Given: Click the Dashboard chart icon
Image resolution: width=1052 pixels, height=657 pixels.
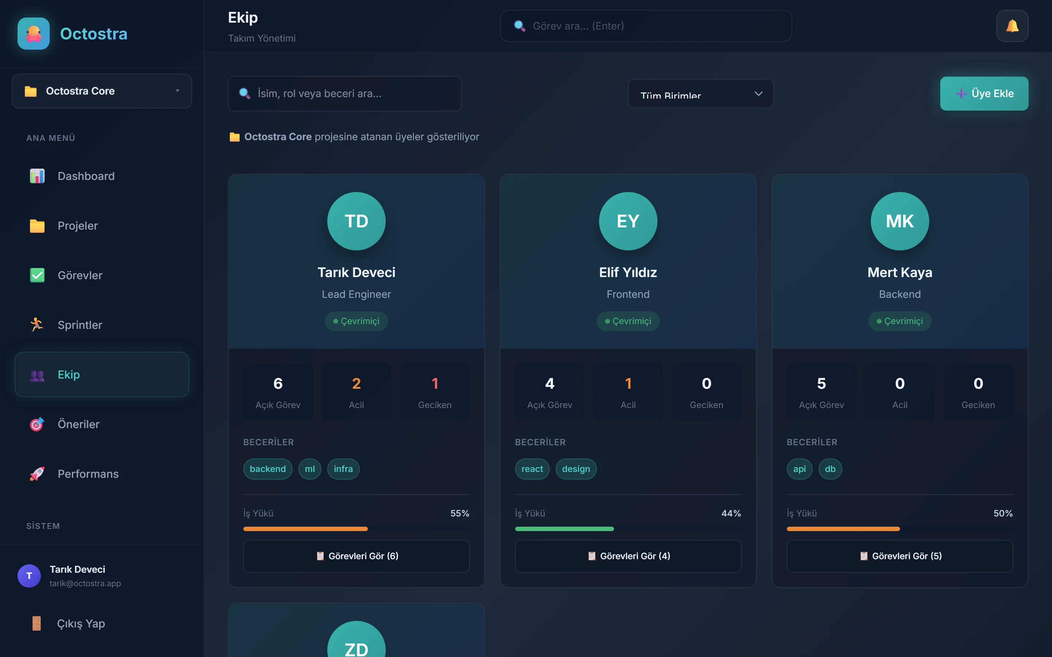Looking at the screenshot, I should click(37, 176).
